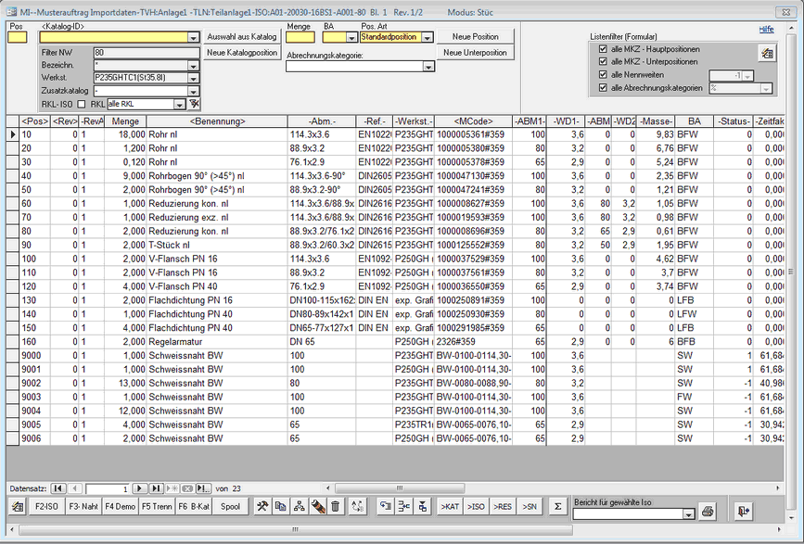Click the F2-ISO button
The image size is (804, 544).
[46, 506]
